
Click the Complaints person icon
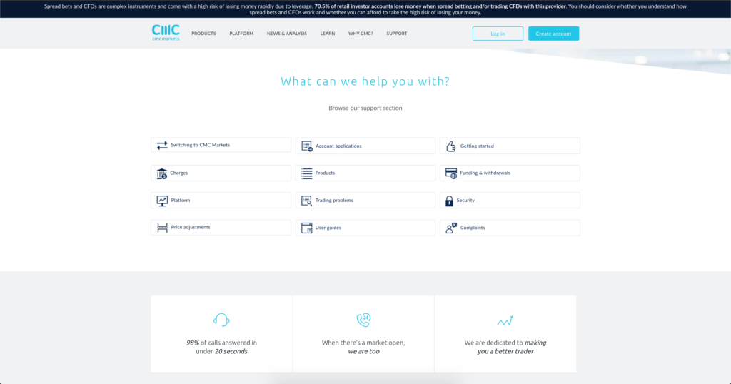pos(450,228)
